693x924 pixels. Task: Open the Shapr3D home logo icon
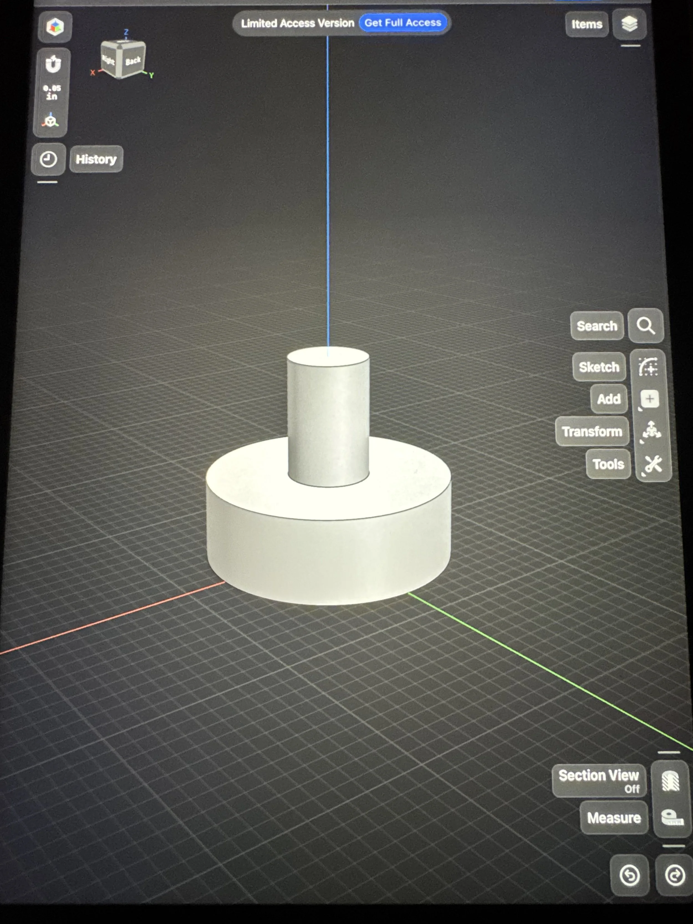55,27
